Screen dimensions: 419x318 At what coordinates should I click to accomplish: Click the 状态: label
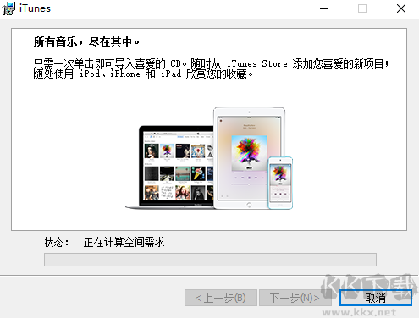(56, 242)
